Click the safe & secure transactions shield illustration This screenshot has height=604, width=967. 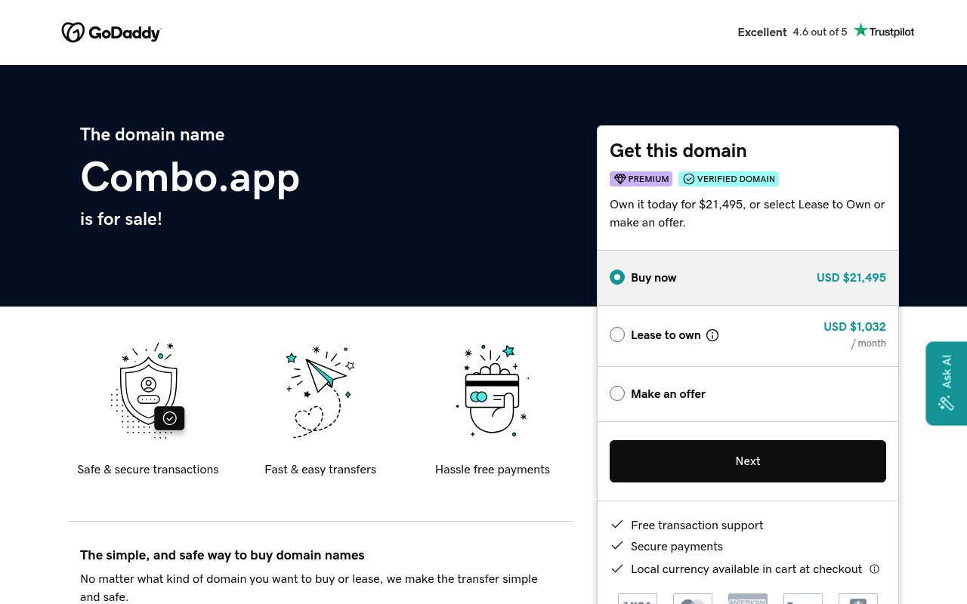click(148, 390)
